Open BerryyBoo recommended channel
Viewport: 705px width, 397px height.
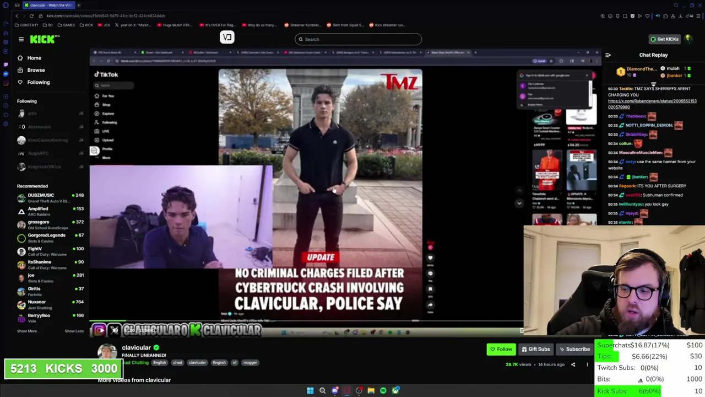pyautogui.click(x=50, y=318)
